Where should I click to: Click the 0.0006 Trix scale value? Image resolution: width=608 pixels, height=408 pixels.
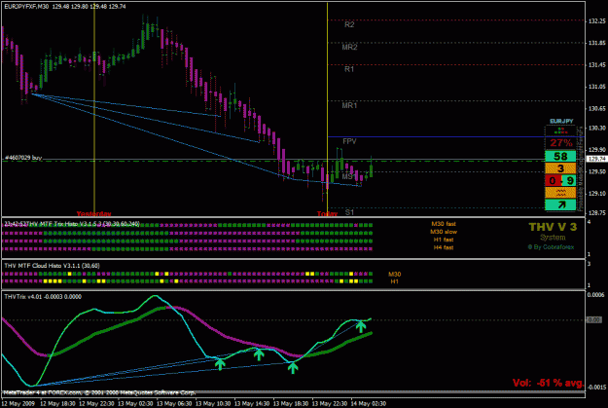pos(596,295)
